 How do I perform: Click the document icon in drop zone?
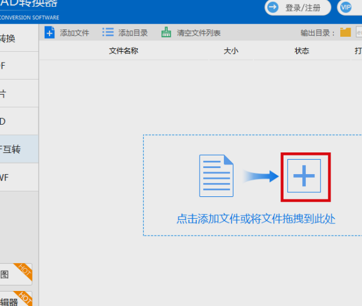217,176
